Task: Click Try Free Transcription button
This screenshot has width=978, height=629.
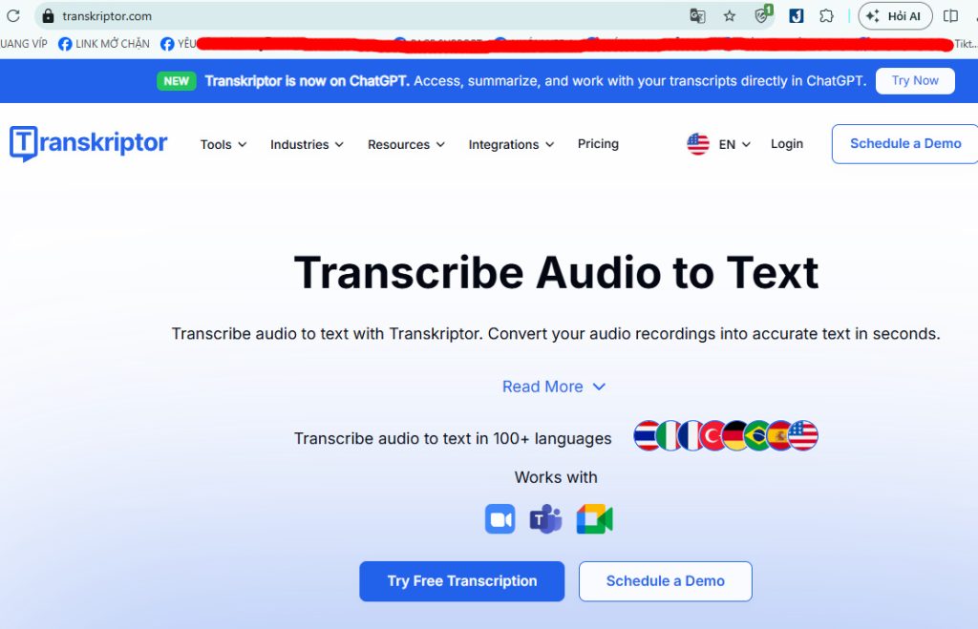Action: click(461, 581)
